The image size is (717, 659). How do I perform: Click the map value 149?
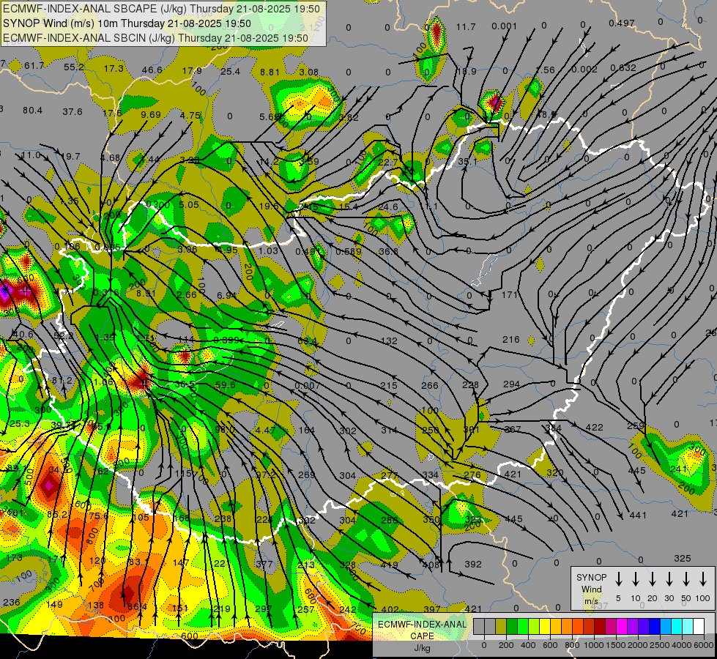[54, 605]
